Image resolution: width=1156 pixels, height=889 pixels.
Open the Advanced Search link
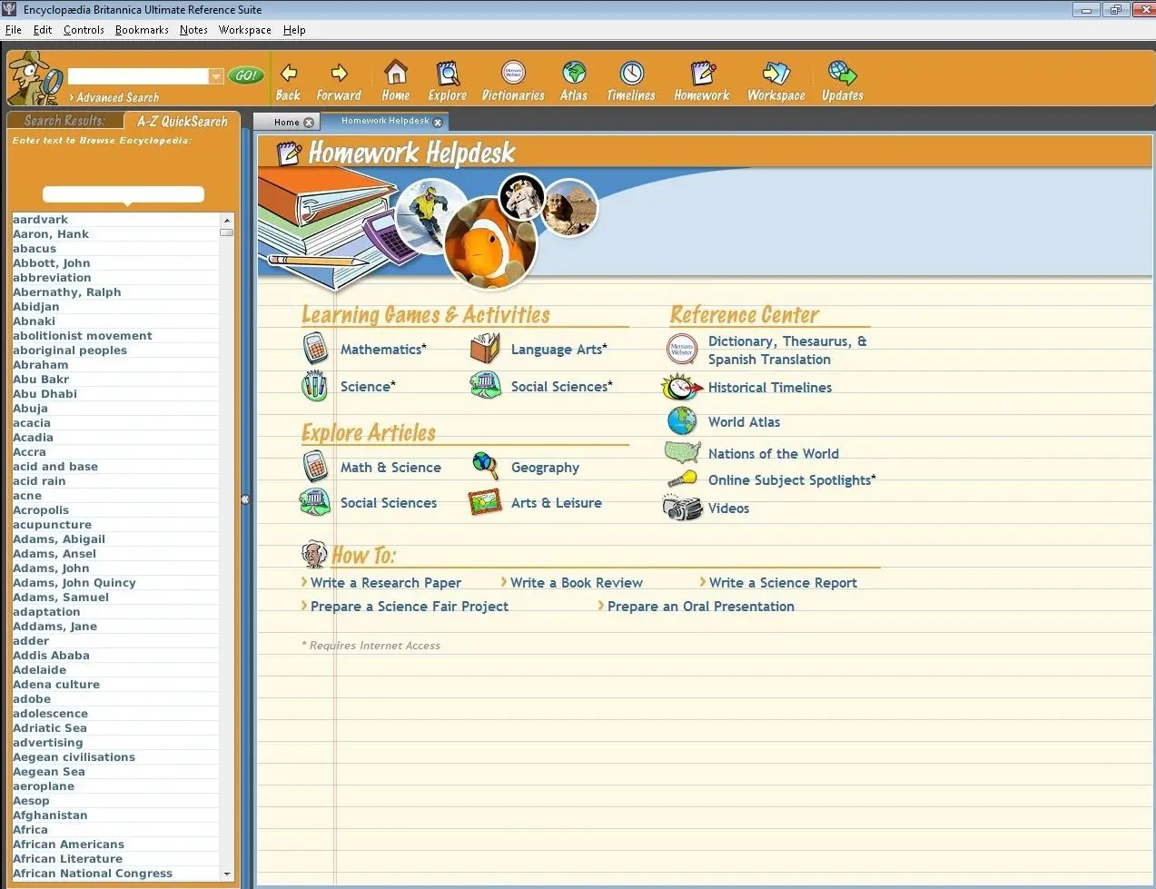pos(117,97)
